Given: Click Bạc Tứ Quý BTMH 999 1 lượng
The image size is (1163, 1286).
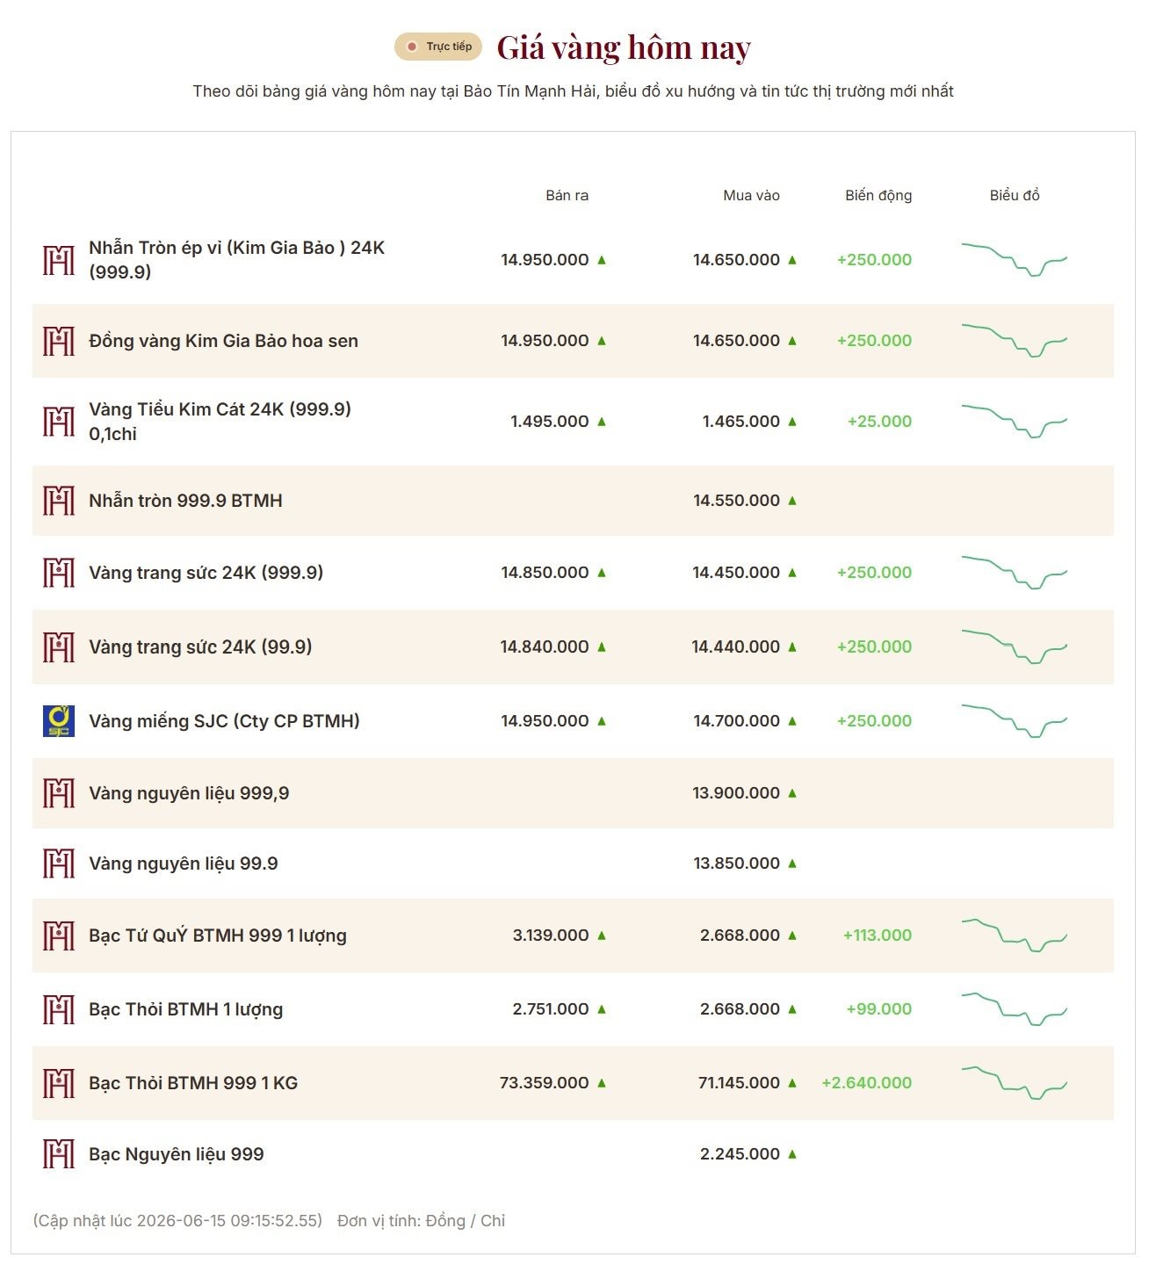Looking at the screenshot, I should (x=218, y=936).
